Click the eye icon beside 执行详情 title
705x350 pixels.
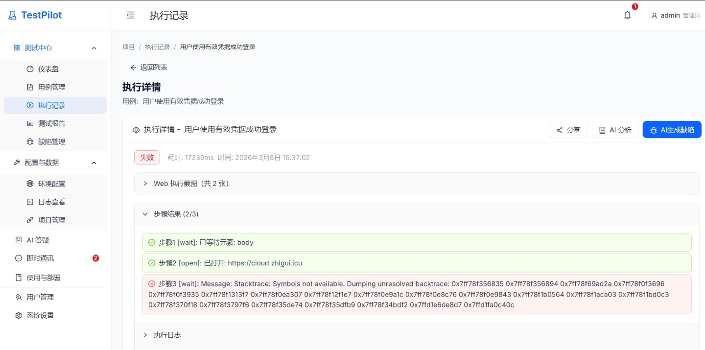tap(136, 130)
